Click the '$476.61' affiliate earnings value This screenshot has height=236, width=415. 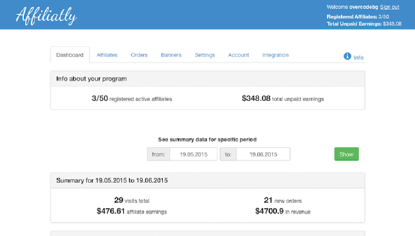[x=111, y=211]
